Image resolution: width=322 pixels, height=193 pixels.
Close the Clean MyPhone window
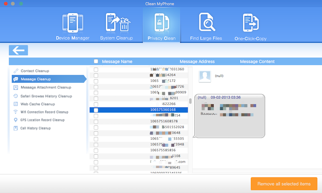(6, 4)
